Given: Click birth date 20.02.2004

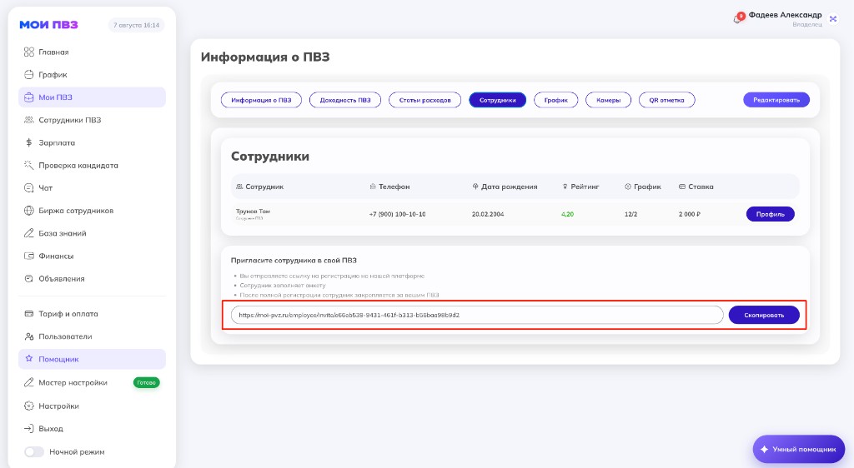Looking at the screenshot, I should point(488,214).
